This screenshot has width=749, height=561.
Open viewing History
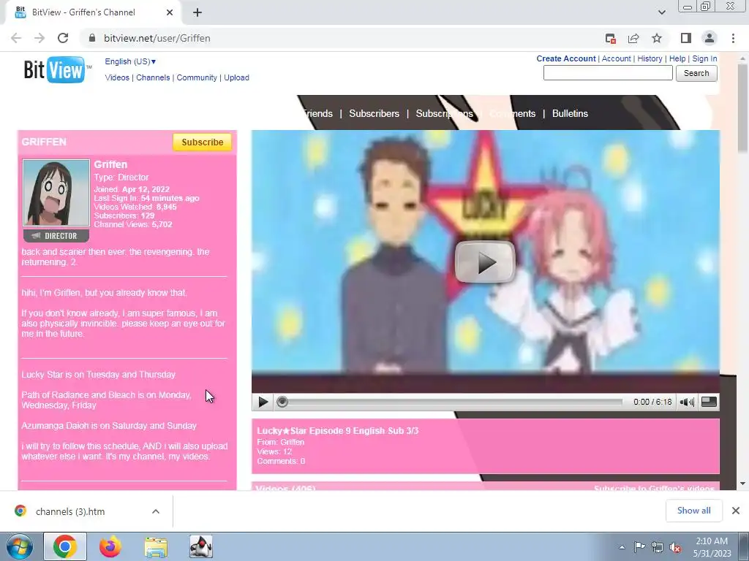point(650,58)
